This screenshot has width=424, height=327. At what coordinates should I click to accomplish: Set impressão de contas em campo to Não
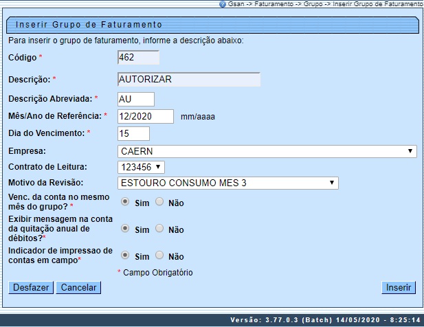coord(159,255)
